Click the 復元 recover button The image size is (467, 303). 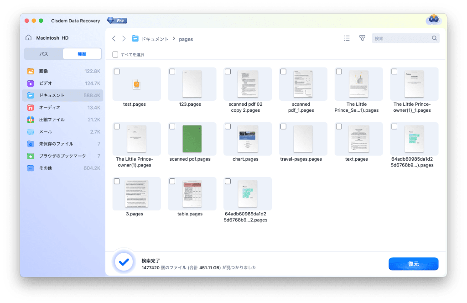tap(413, 264)
